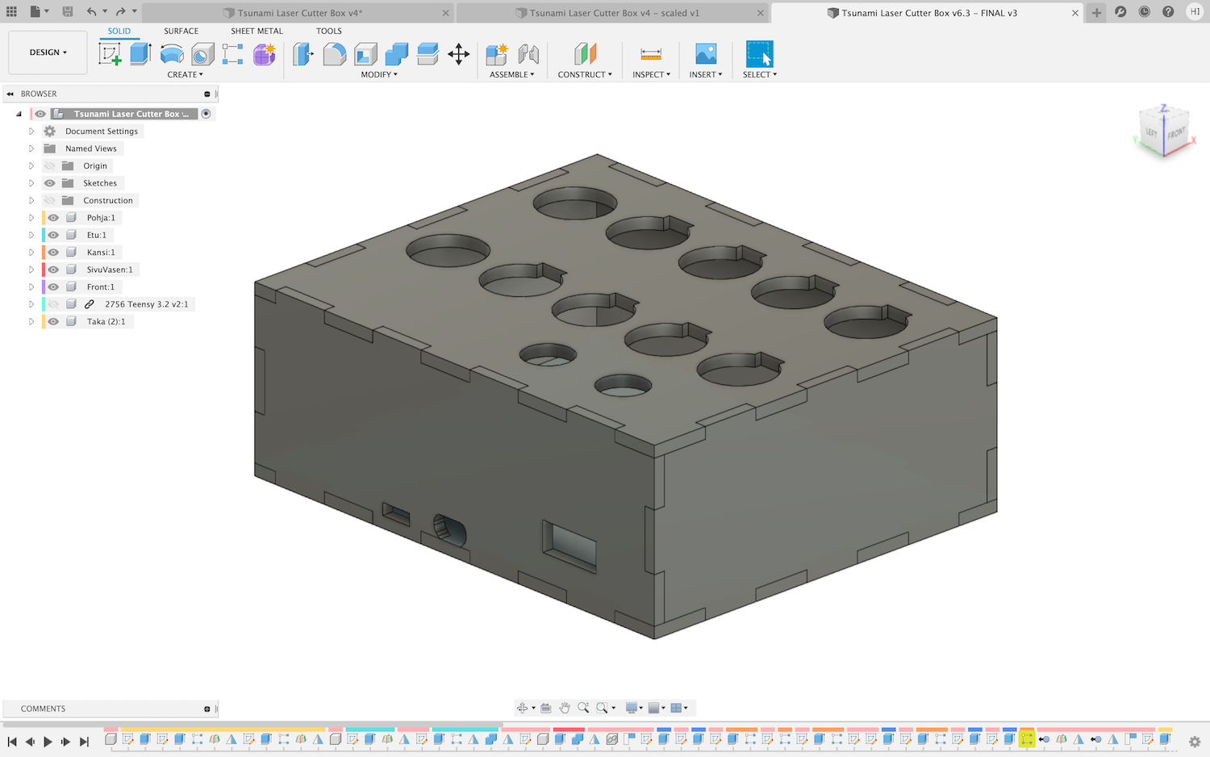Viewport: 1210px width, 757px height.
Task: Select the Extrude tool in toolbar
Action: [x=140, y=54]
